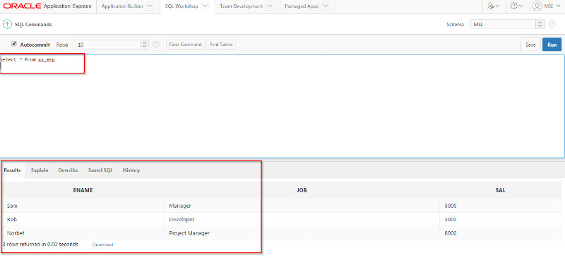Select the Project Manager job cell
Screen dimensions: 565x258
point(302,233)
